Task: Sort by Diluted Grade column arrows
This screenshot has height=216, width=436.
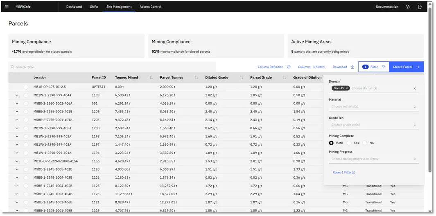Action: (242, 78)
